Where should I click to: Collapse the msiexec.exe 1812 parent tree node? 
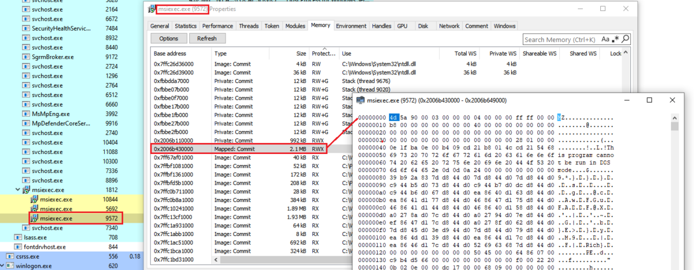click(17, 190)
